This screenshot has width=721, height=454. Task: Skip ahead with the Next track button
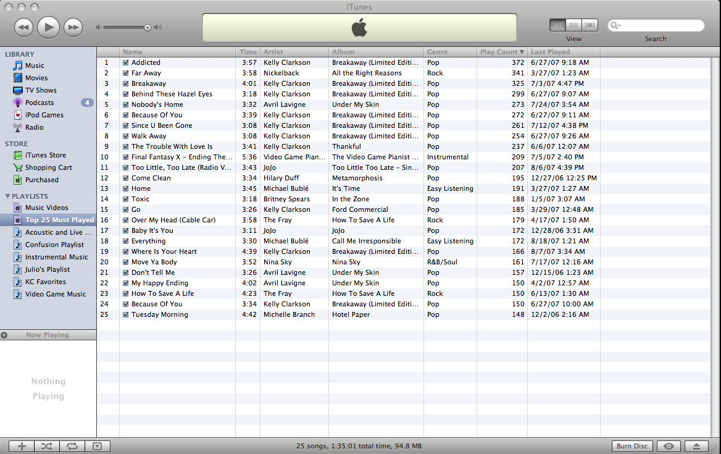point(73,27)
